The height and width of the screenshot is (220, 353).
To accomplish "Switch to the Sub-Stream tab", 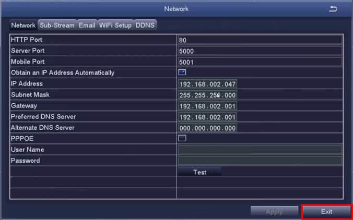I will (x=57, y=25).
